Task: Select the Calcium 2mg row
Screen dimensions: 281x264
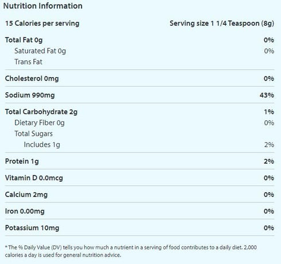Action: coord(139,194)
